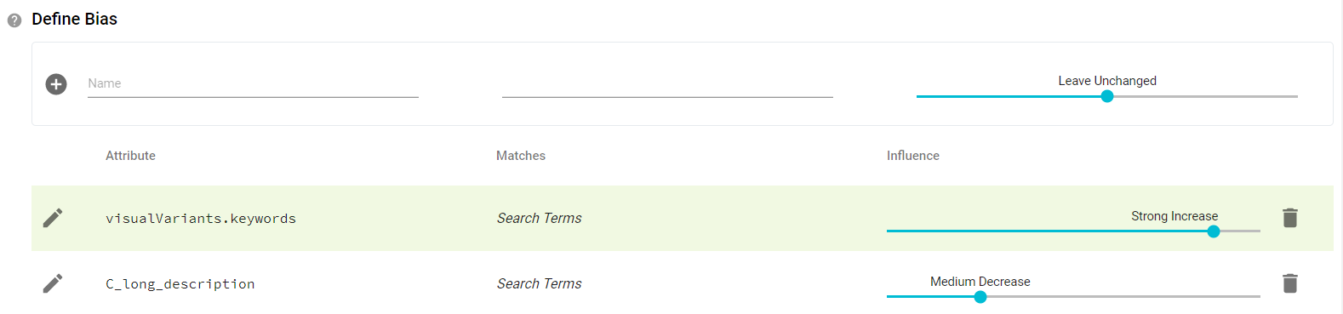
Task: Focus the Name input field
Action: pyautogui.click(x=253, y=83)
